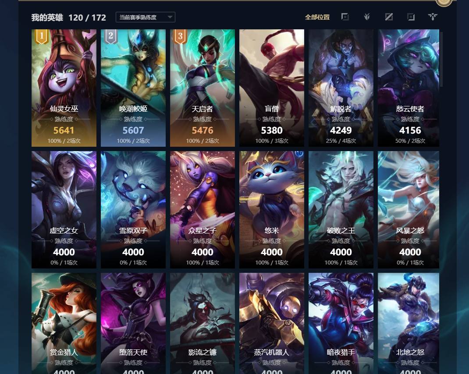The image size is (469, 374).
Task: Click the champion list vertical scrollbar
Action: pyautogui.click(x=441, y=59)
